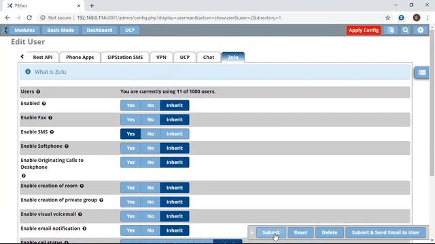Show help icon for Enable email notification
Viewport: 435px width, 244px height.
tap(84, 228)
